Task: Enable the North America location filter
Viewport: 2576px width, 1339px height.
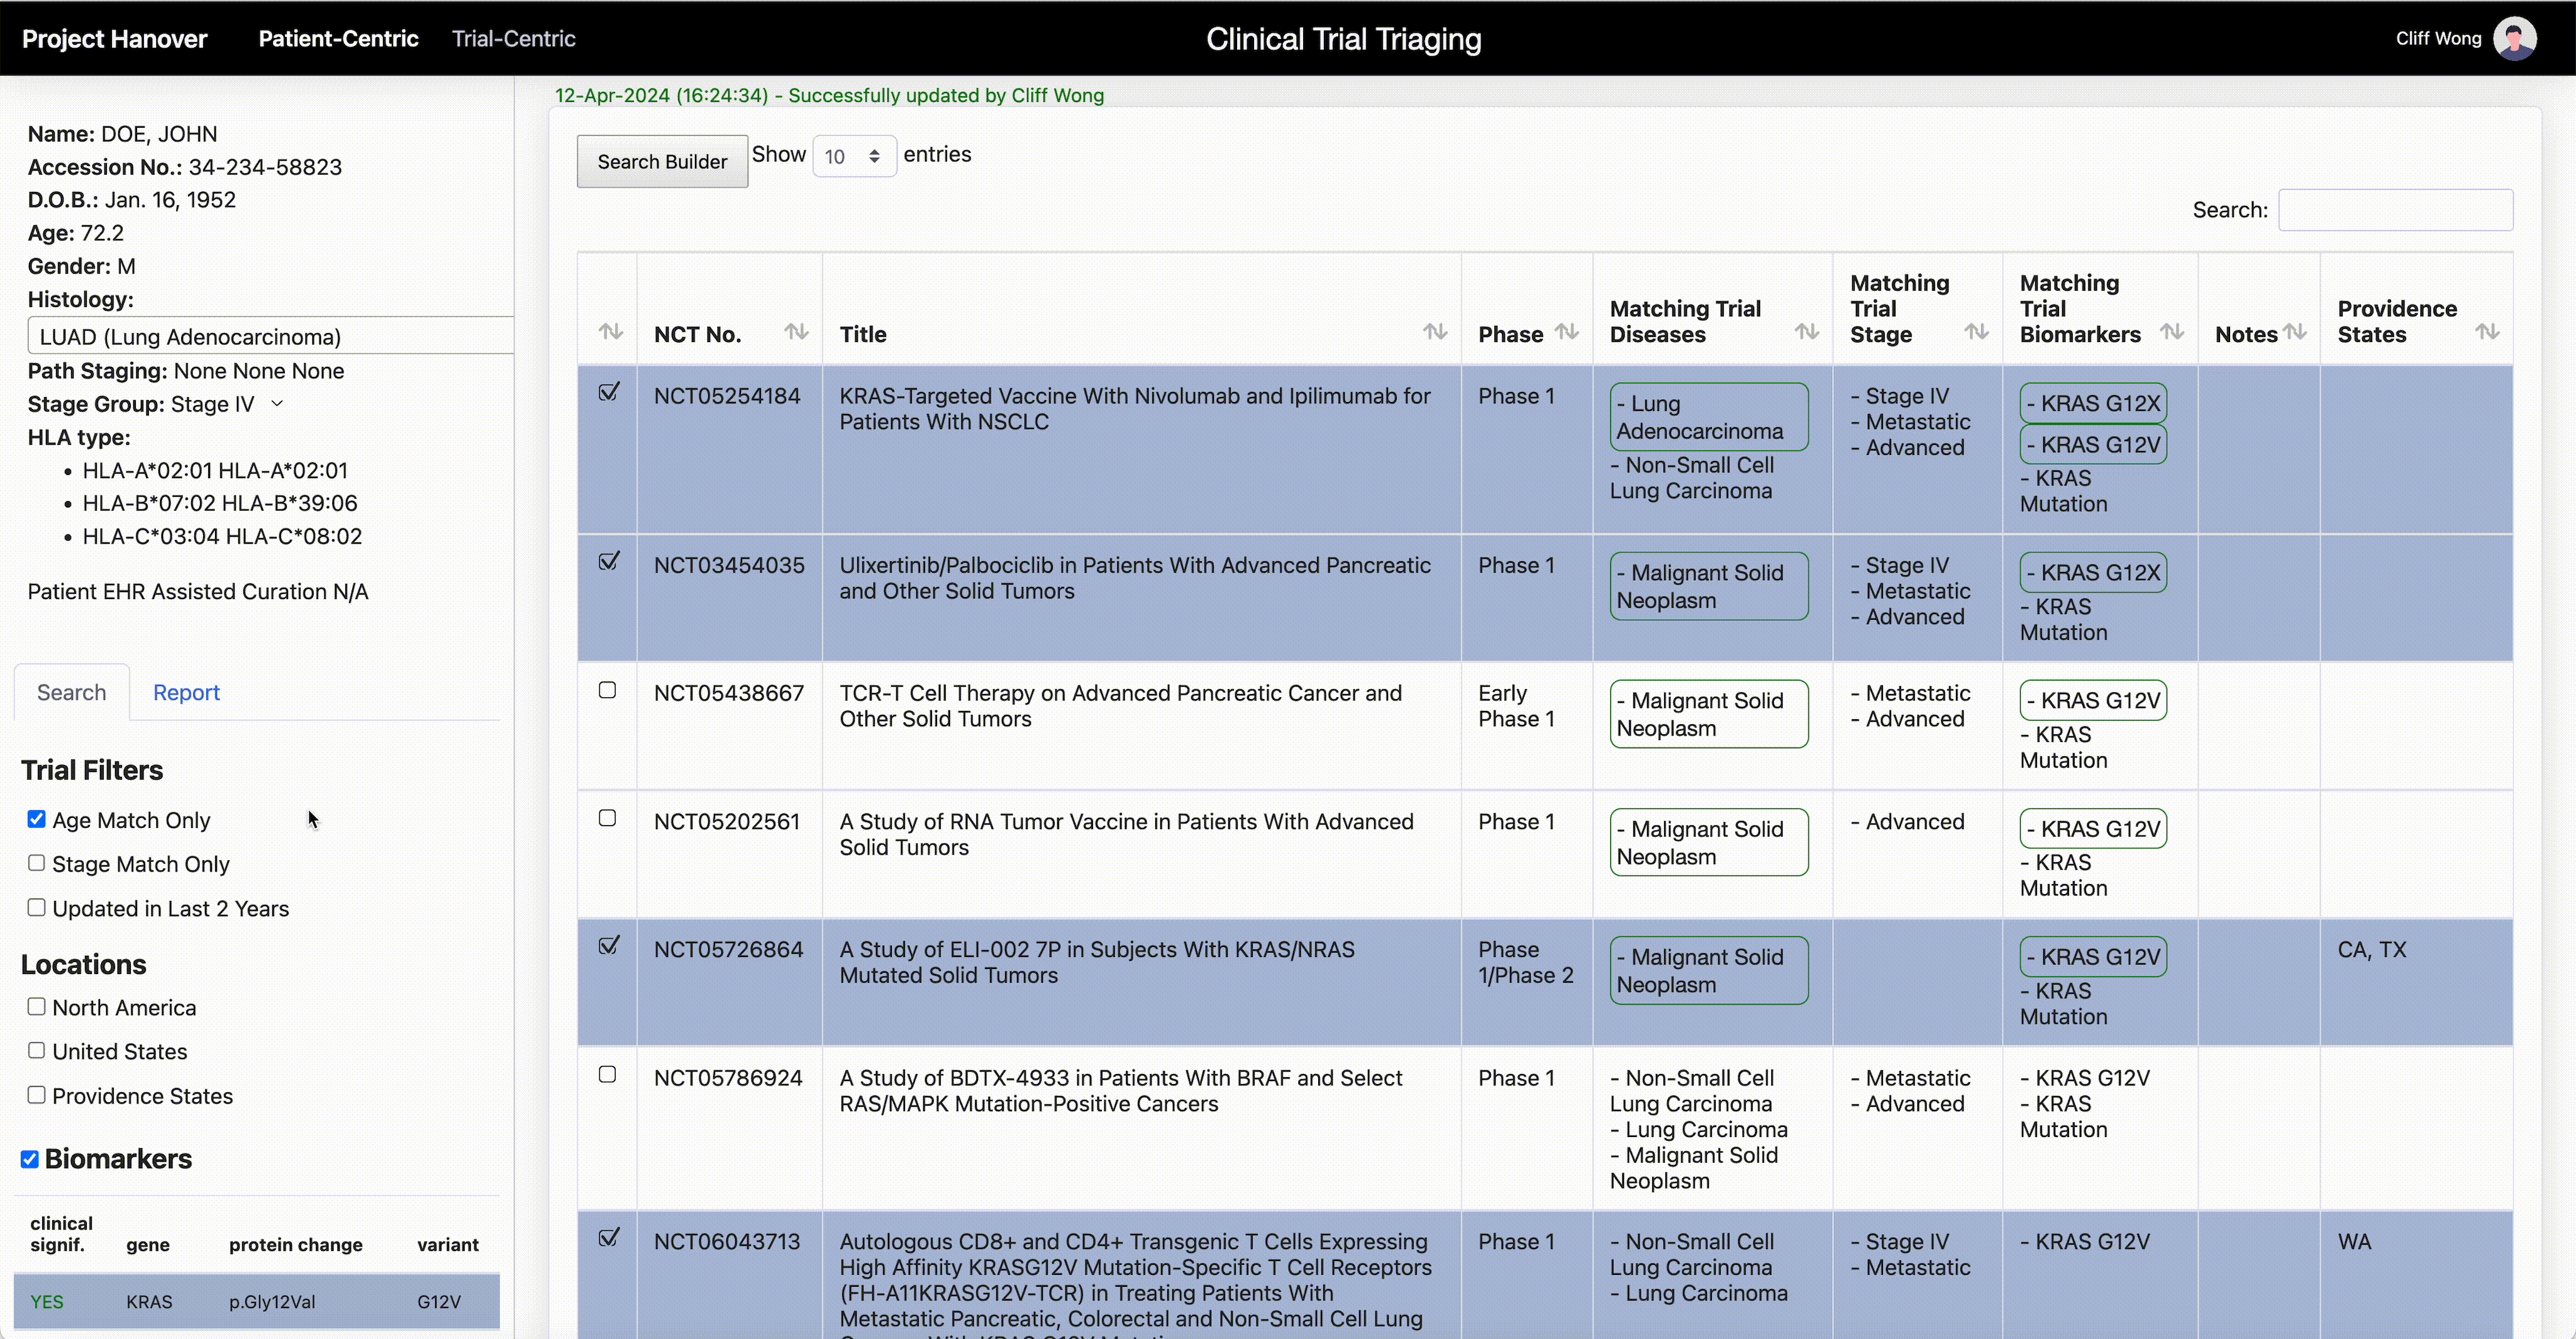Action: [37, 1007]
